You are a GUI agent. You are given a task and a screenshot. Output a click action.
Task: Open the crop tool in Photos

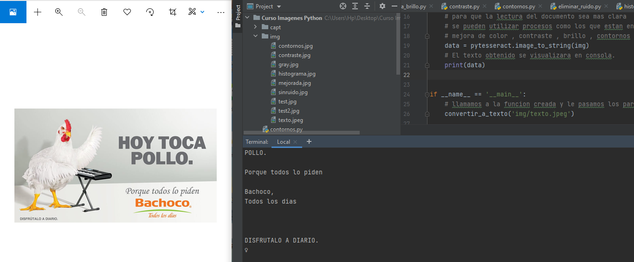tap(173, 12)
